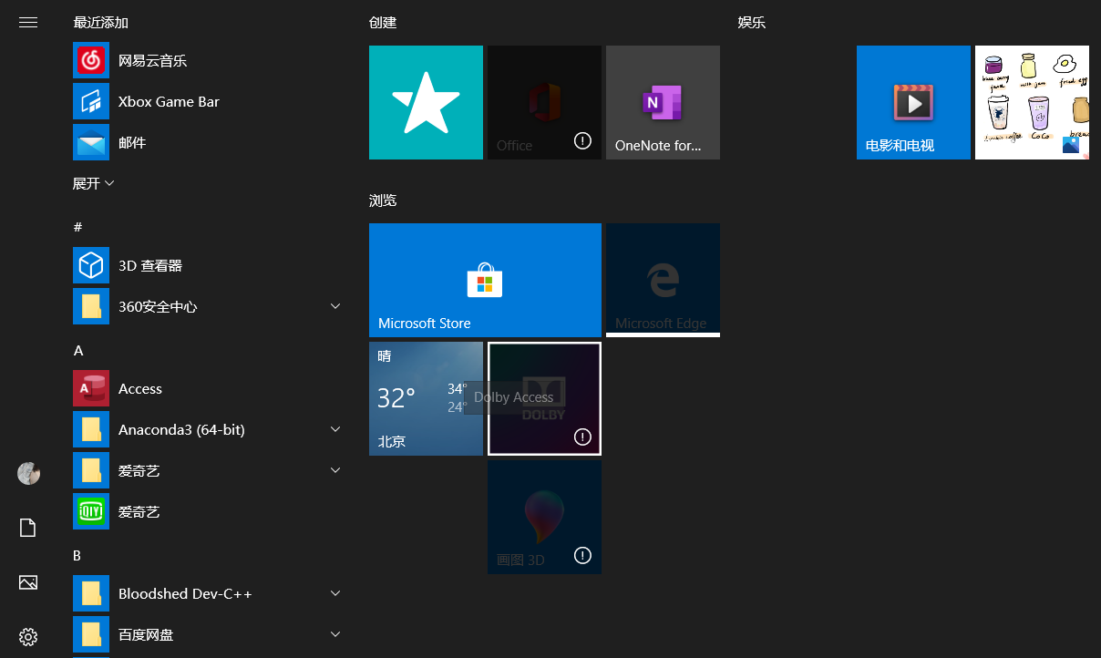Image resolution: width=1101 pixels, height=658 pixels.
Task: Click the 最近添加 heading
Action: 100,22
